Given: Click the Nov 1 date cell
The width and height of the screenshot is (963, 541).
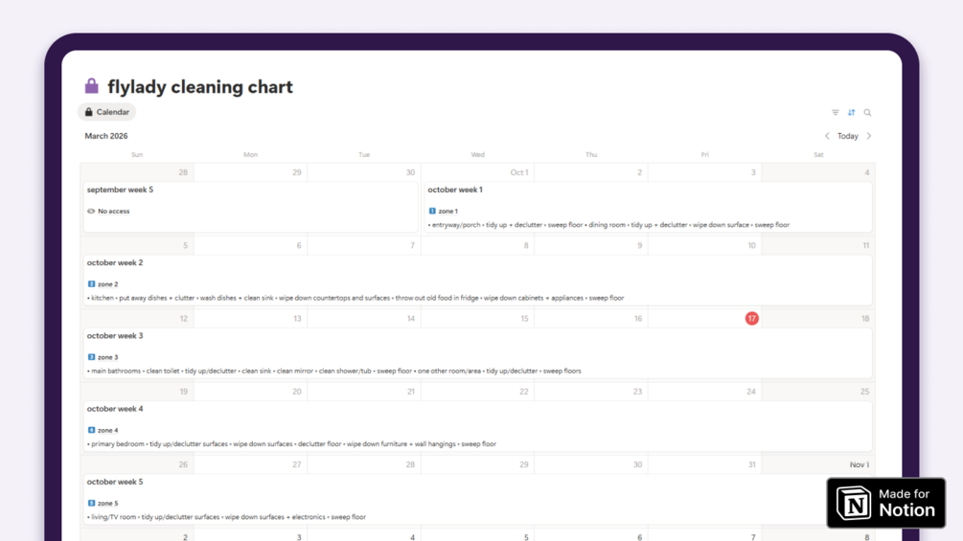Looking at the screenshot, I should [x=860, y=464].
